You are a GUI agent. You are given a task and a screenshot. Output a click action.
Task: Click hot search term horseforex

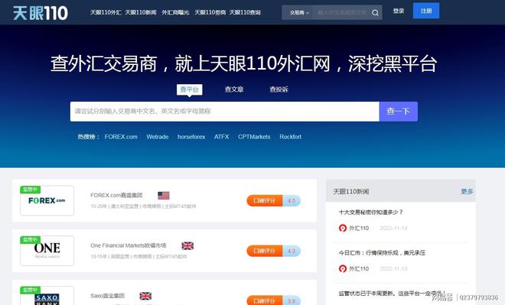[x=191, y=137]
